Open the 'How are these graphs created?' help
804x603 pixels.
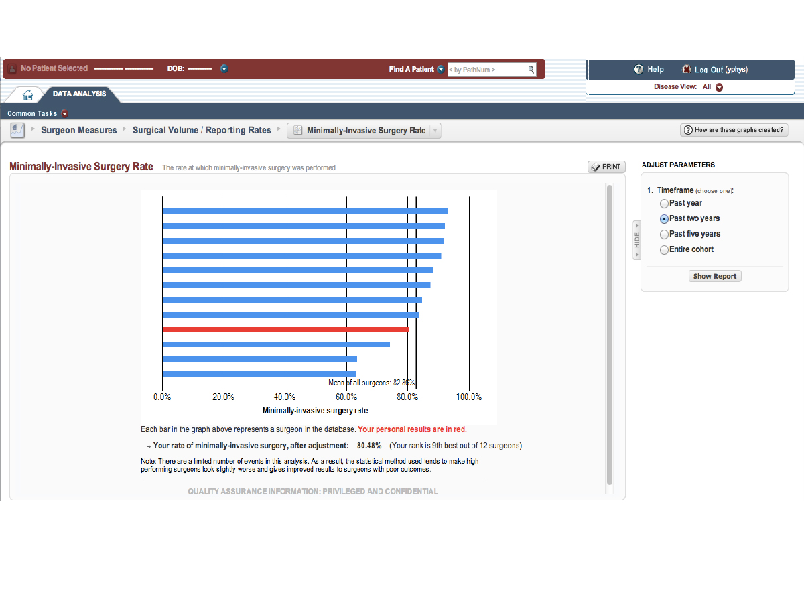[734, 130]
